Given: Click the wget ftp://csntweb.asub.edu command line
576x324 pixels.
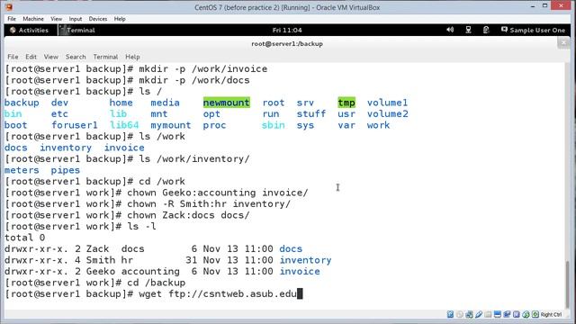Looking at the screenshot, I should click(x=154, y=294).
